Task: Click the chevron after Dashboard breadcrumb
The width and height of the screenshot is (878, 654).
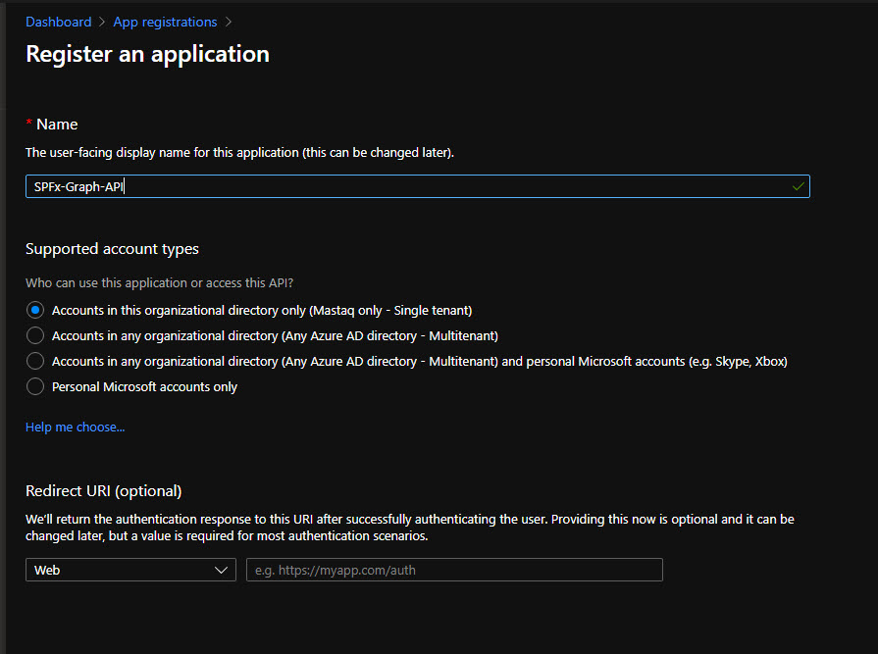Action: point(102,22)
